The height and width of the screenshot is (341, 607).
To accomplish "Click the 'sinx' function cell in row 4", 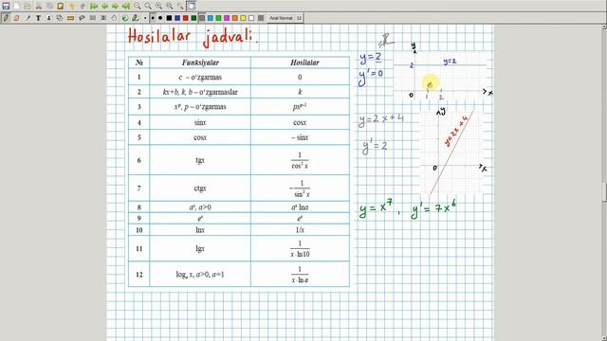I will point(200,122).
